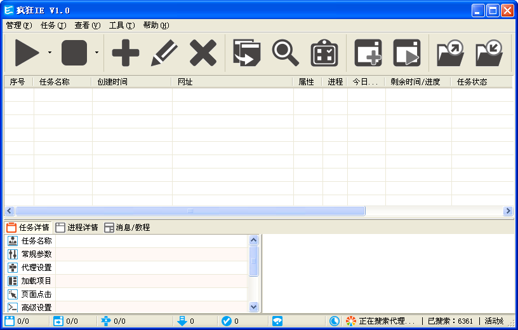Sort by the 创建时间 column header
Image resolution: width=518 pixels, height=330 pixels.
click(131, 82)
